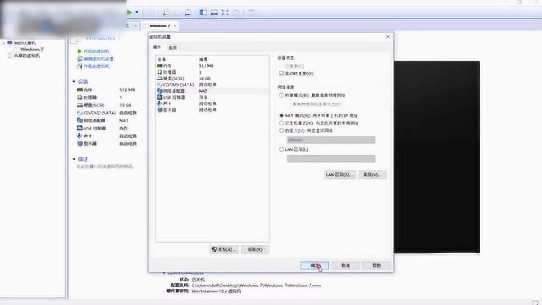Open the VMnet0 custom network dropdown

331,140
